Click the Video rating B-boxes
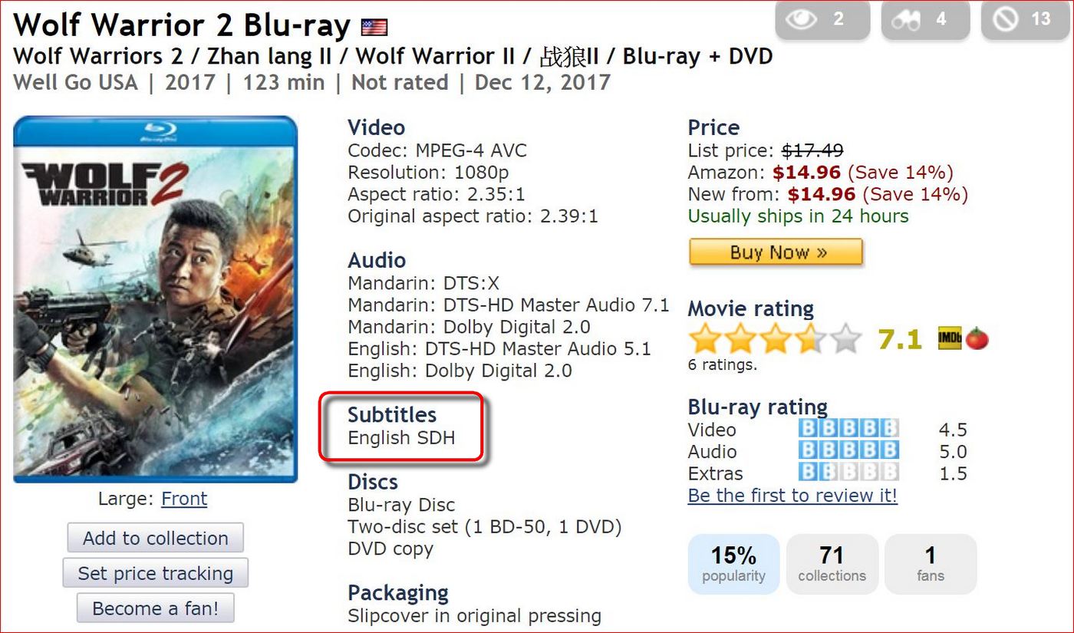This screenshot has width=1074, height=633. 848,429
